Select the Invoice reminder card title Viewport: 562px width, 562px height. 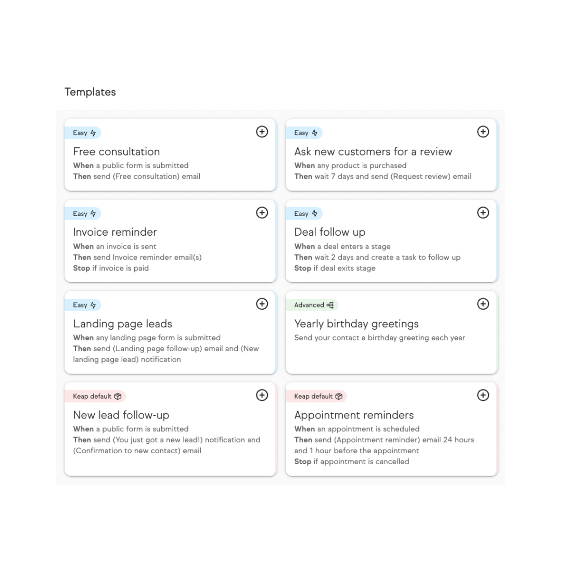click(114, 232)
